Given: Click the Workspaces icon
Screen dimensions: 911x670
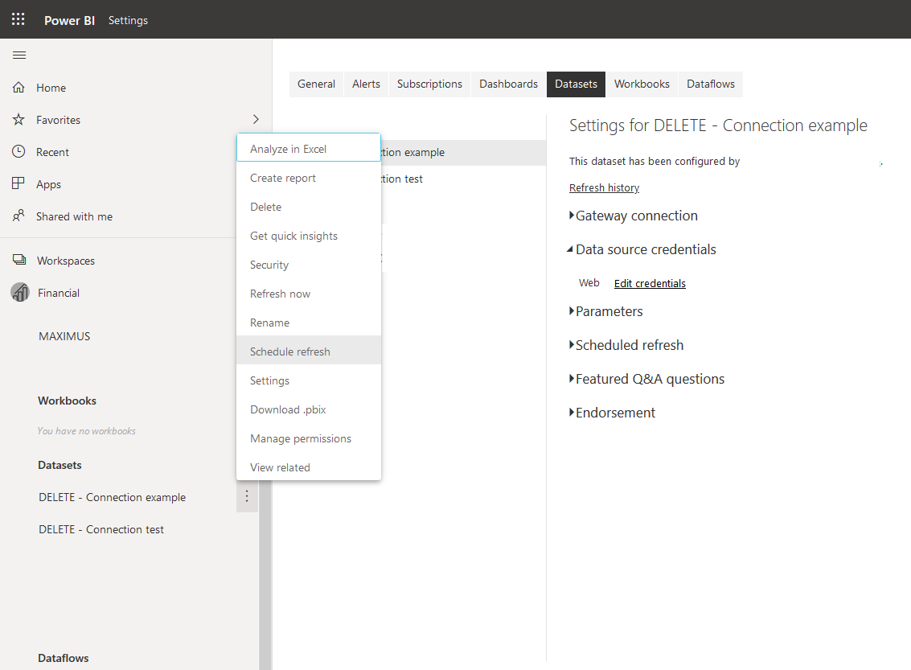Looking at the screenshot, I should coord(18,260).
